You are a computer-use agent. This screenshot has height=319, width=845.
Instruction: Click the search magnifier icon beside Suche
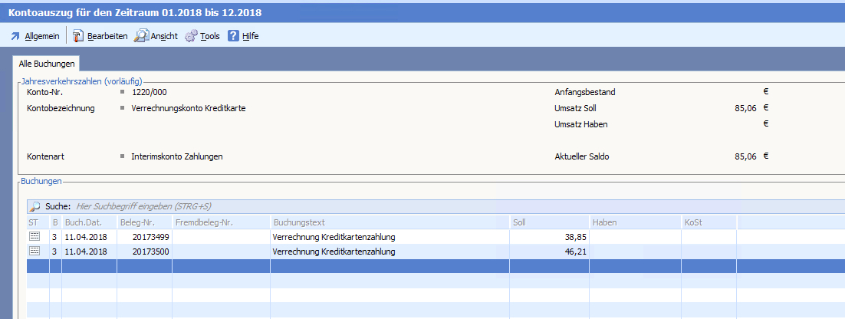coord(35,207)
